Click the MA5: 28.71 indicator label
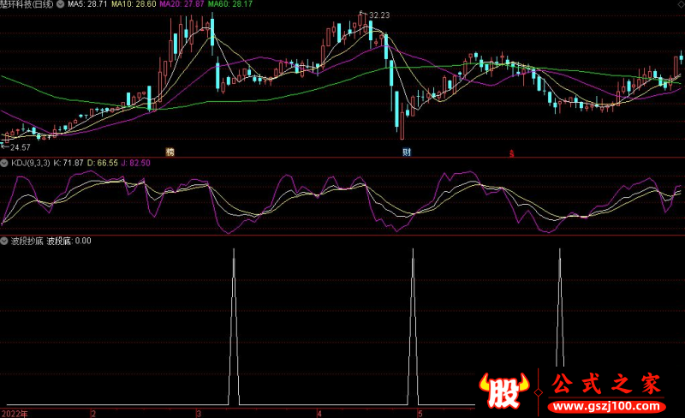Viewport: 685px width, 418px height. [87, 5]
